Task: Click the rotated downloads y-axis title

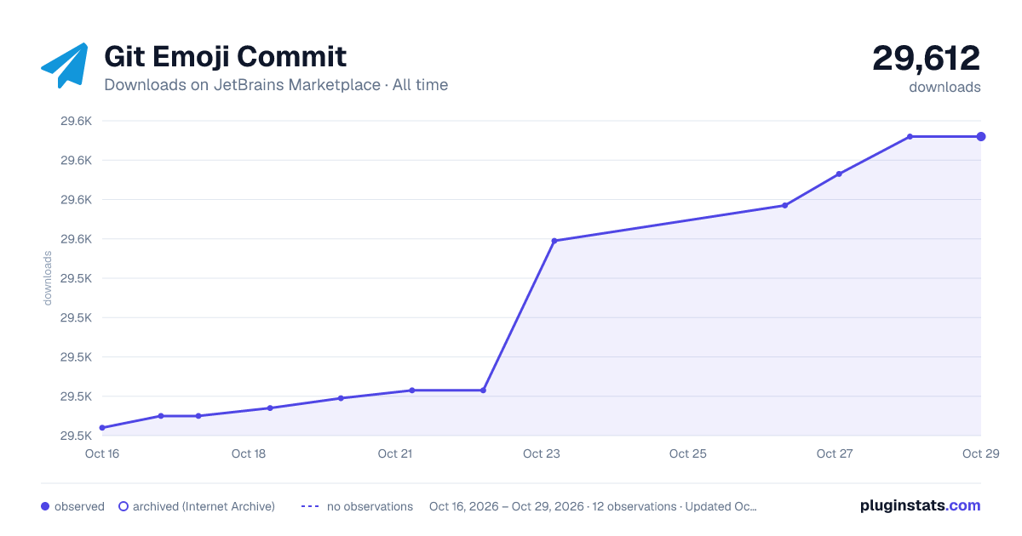Action: [x=48, y=278]
